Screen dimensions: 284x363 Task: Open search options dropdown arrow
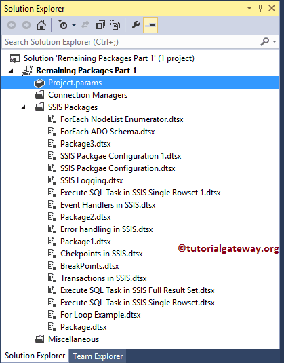(x=275, y=42)
